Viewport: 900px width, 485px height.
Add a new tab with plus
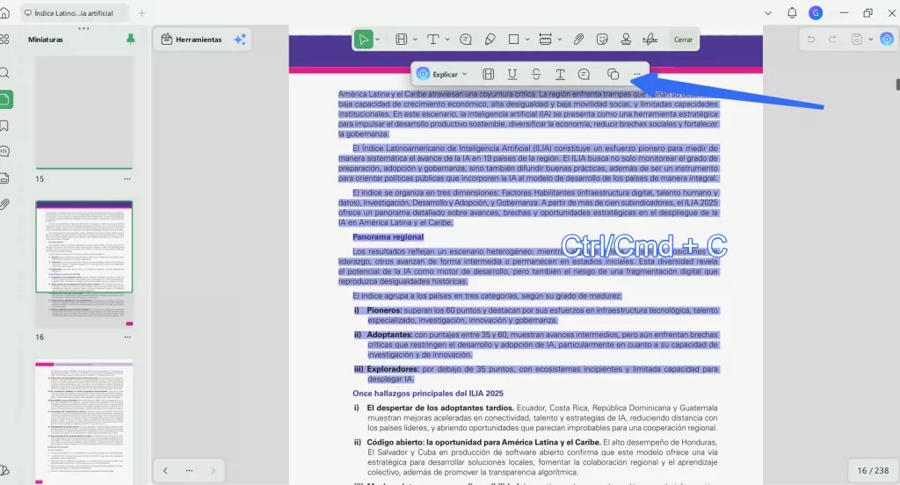[x=142, y=12]
